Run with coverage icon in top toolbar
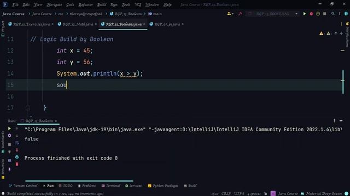Image resolution: width=350 pixels, height=196 pixels. click(x=318, y=14)
